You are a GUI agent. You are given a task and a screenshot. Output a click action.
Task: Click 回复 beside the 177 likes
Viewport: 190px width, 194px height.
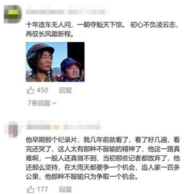(x=65, y=189)
